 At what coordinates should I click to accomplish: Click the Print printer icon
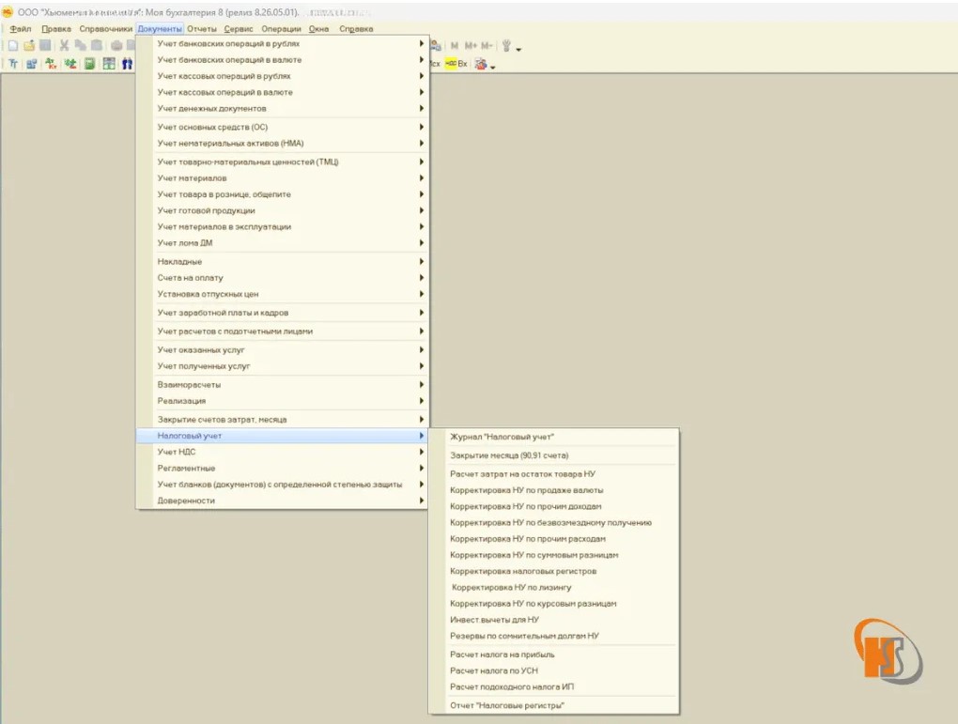[x=116, y=45]
